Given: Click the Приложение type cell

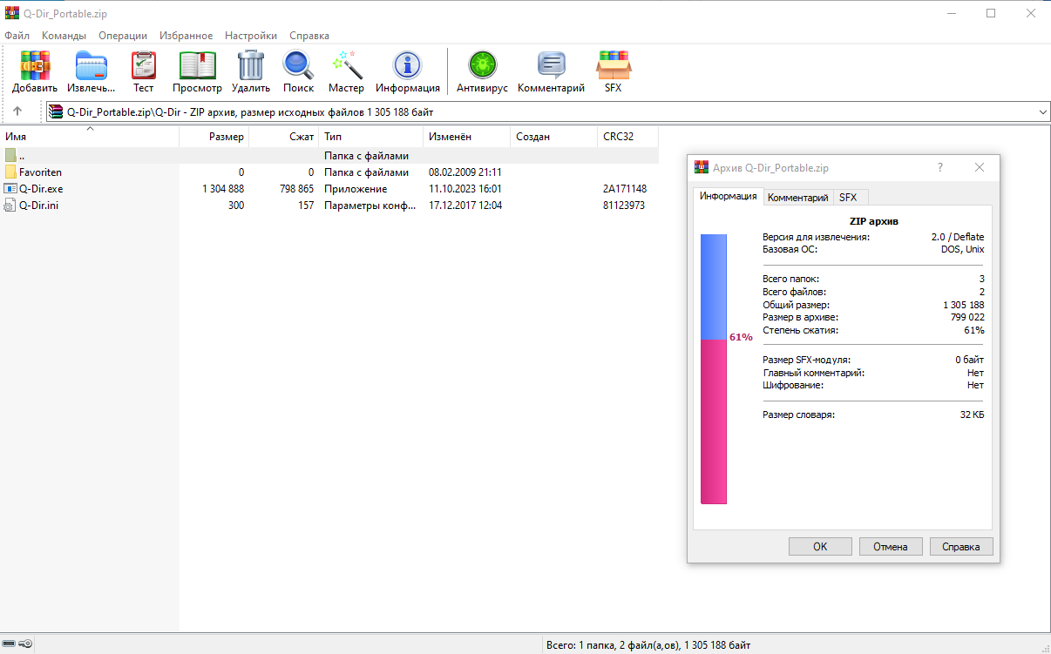Looking at the screenshot, I should pyautogui.click(x=356, y=189).
